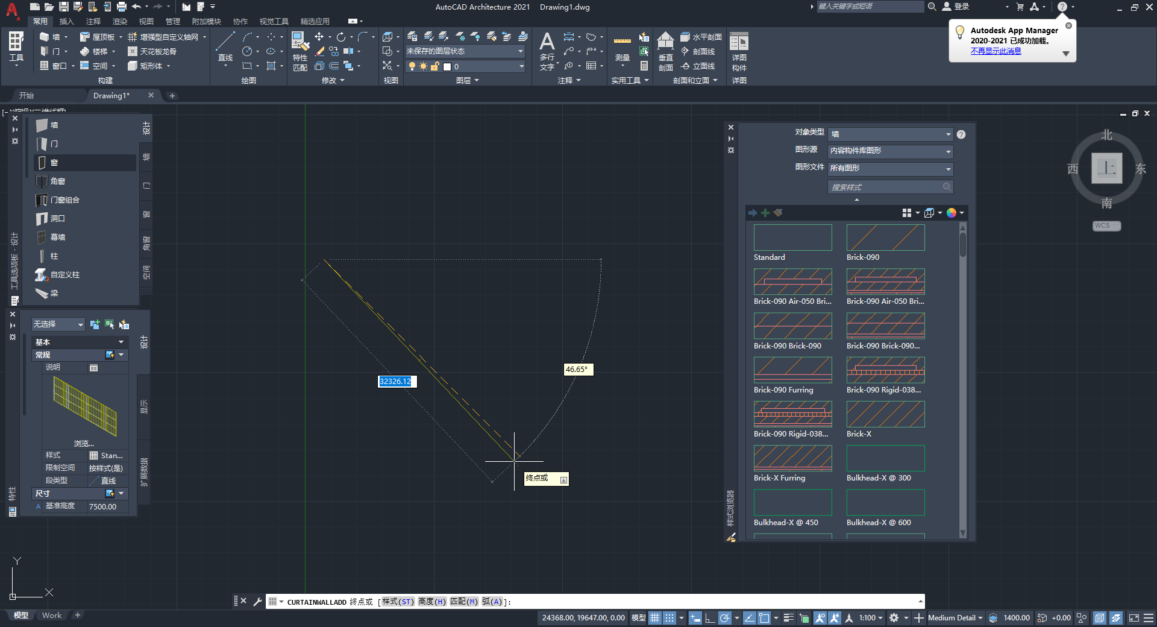Open the 插入 ribbon tab
Viewport: 1157px width, 627px height.
66,21
